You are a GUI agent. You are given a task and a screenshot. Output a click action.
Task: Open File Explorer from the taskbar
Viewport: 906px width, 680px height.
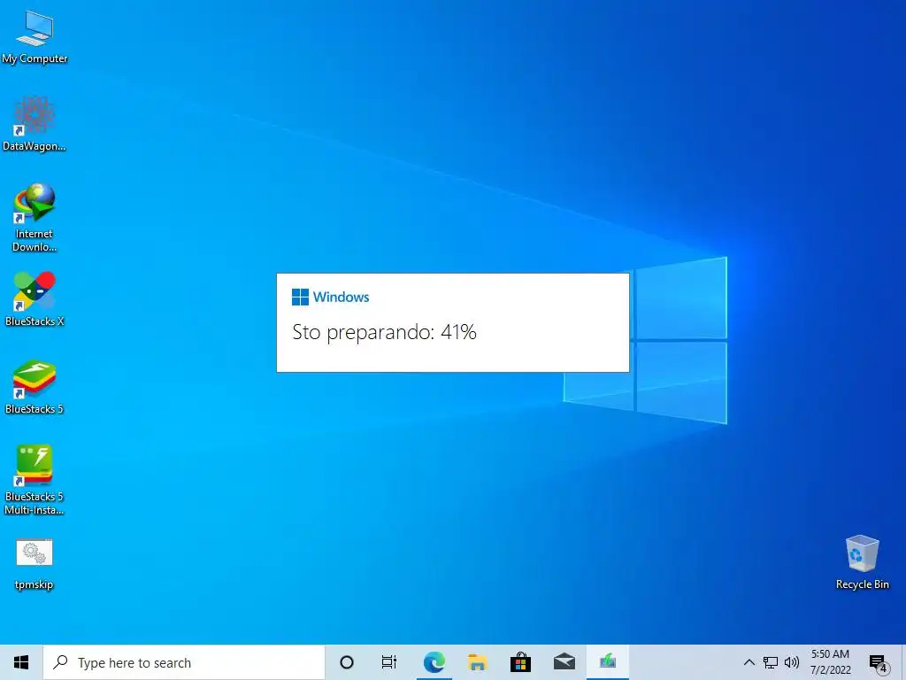point(477,662)
